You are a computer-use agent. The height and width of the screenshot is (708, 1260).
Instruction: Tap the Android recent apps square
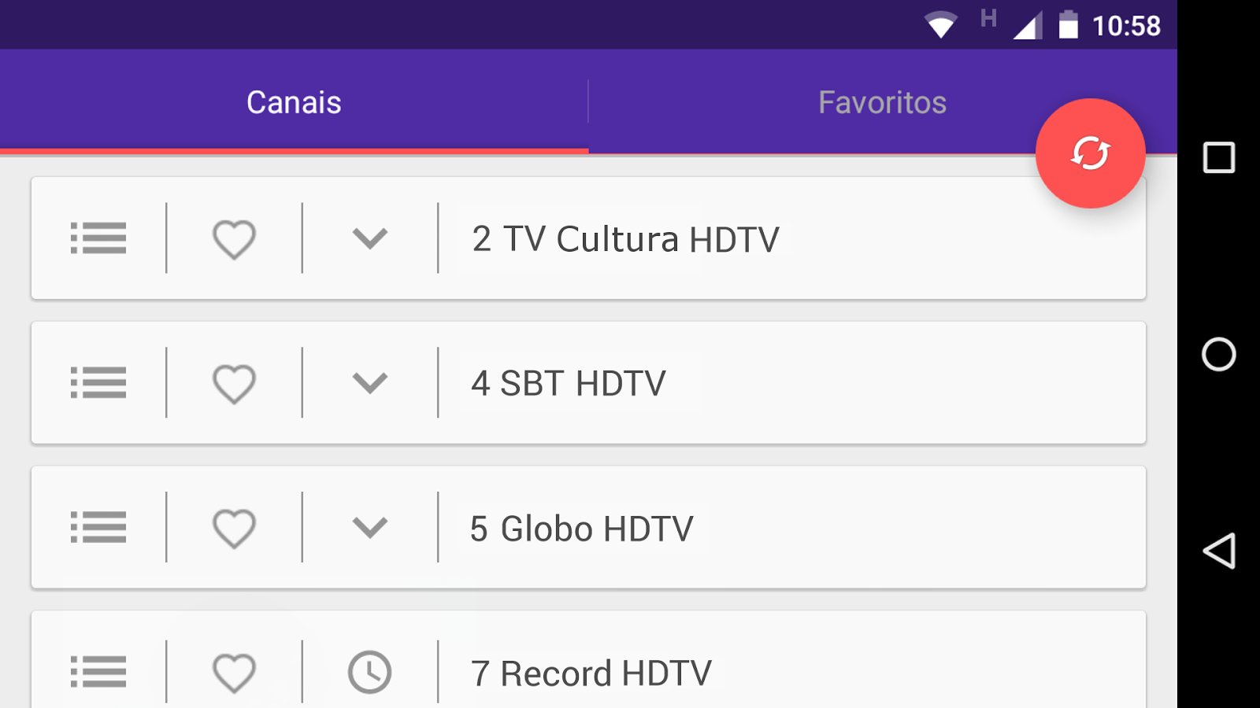1218,157
